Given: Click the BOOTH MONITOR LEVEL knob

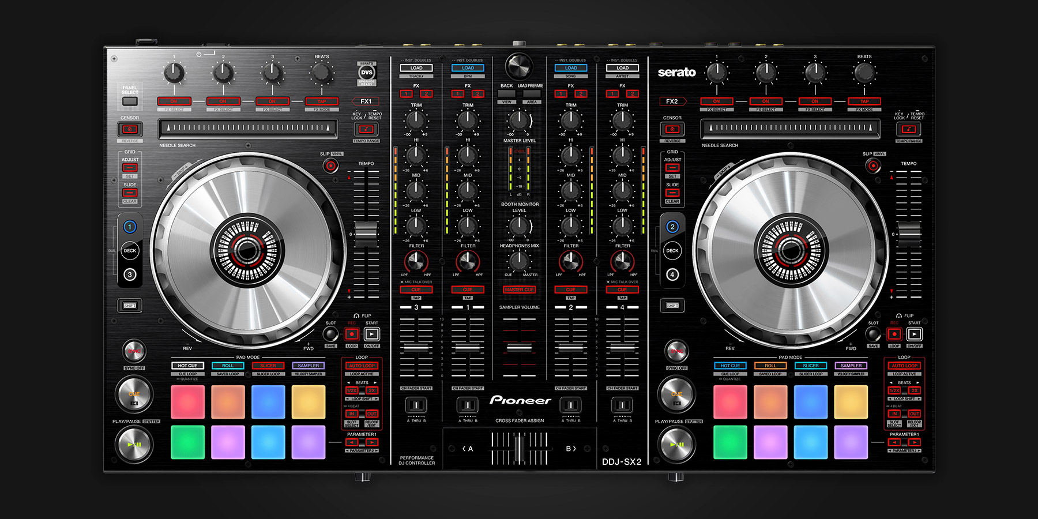Looking at the screenshot, I should 519,225.
